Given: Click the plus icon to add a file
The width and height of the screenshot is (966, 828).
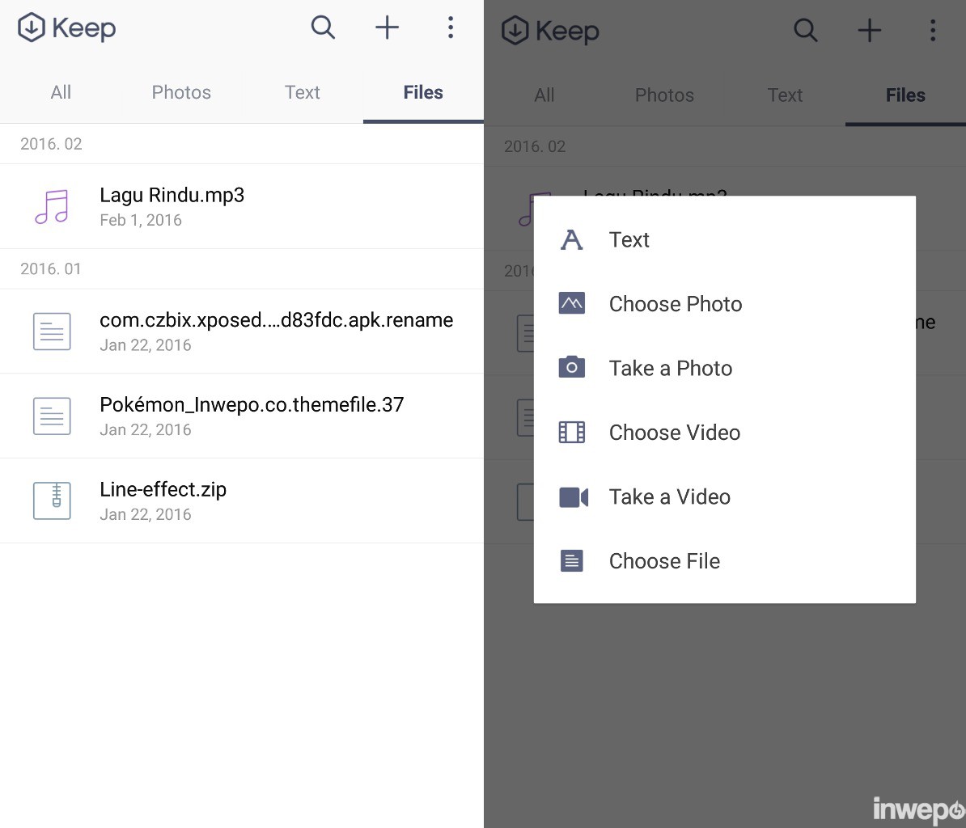Looking at the screenshot, I should click(x=387, y=27).
